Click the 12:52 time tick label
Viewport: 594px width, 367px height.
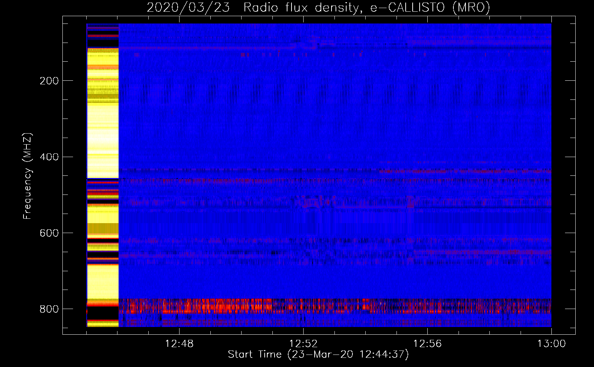tap(303, 344)
